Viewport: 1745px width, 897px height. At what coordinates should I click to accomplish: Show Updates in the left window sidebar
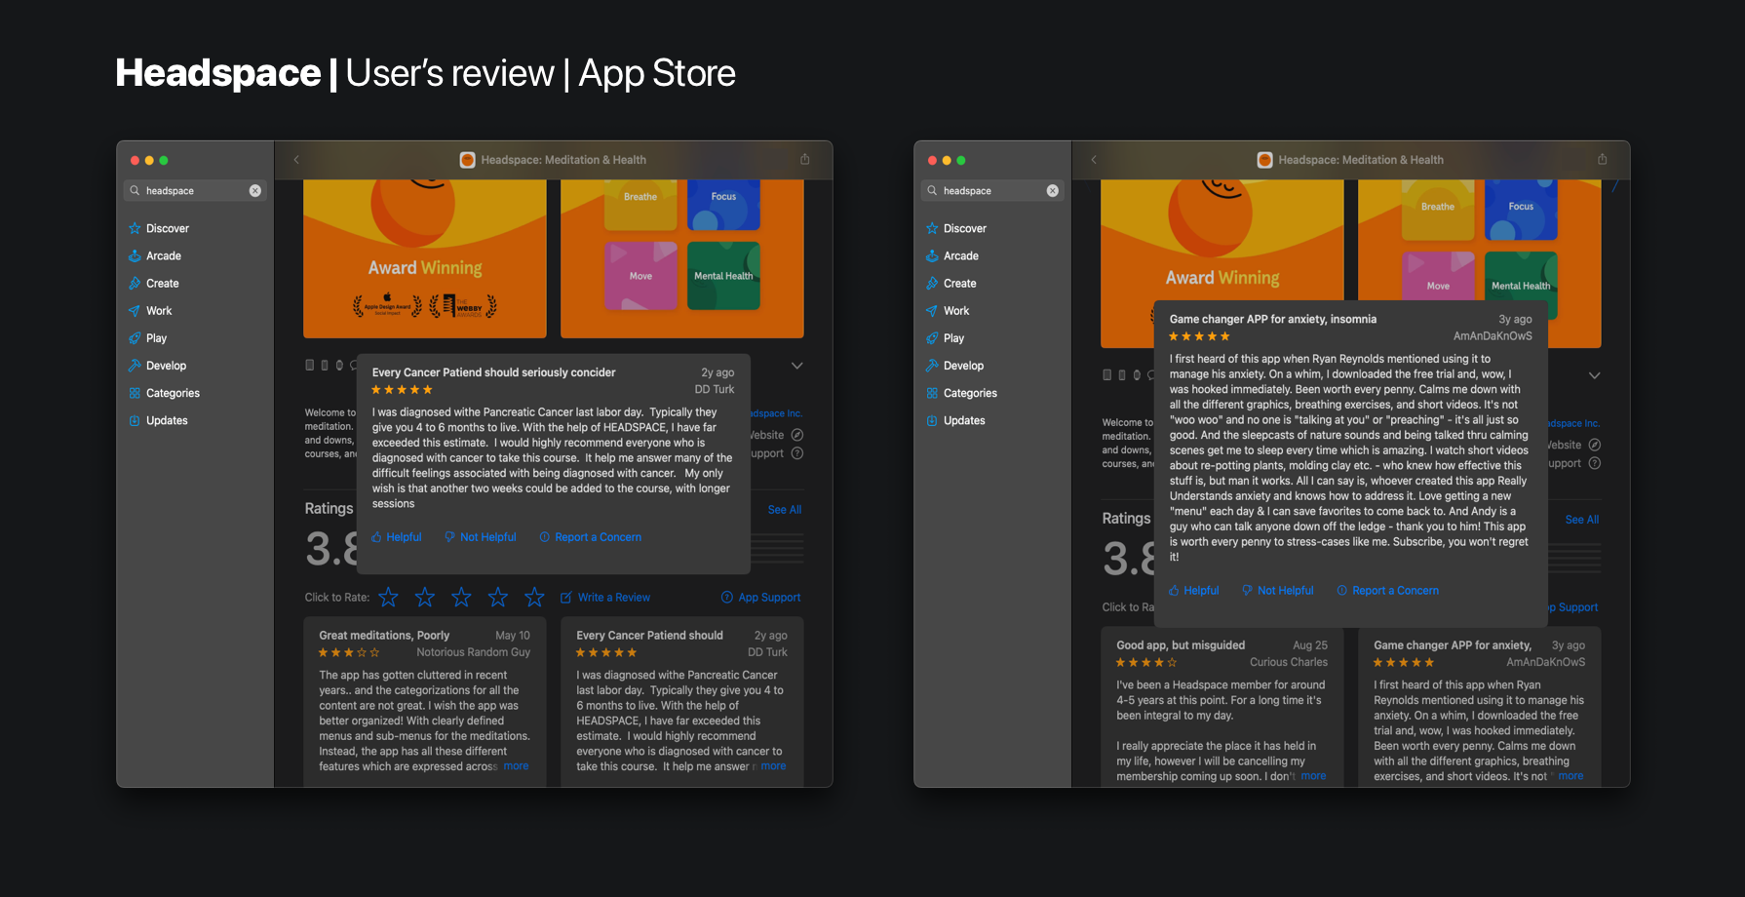(158, 419)
